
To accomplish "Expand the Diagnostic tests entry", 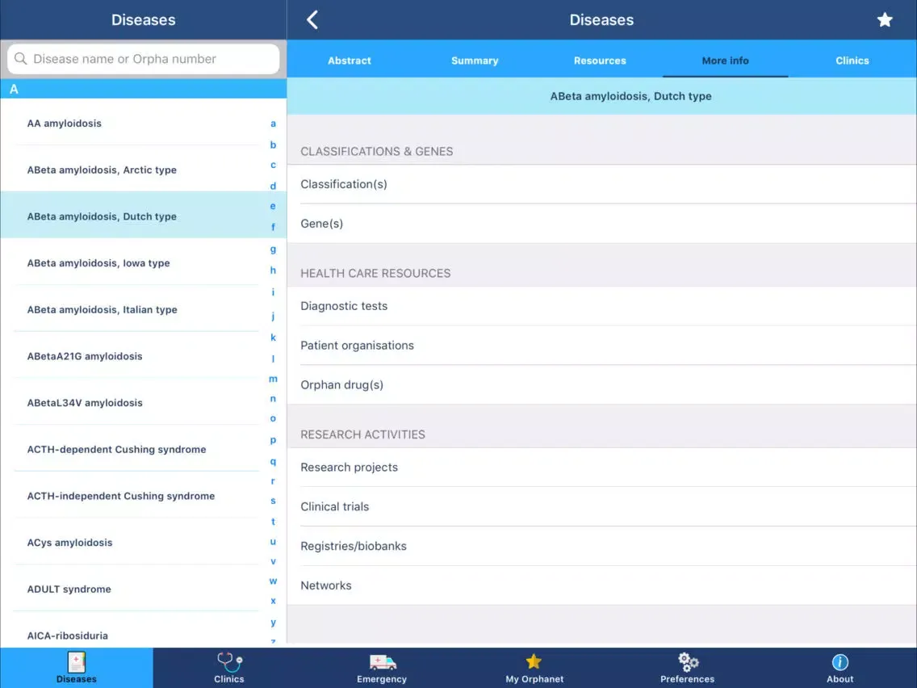I will pyautogui.click(x=601, y=306).
